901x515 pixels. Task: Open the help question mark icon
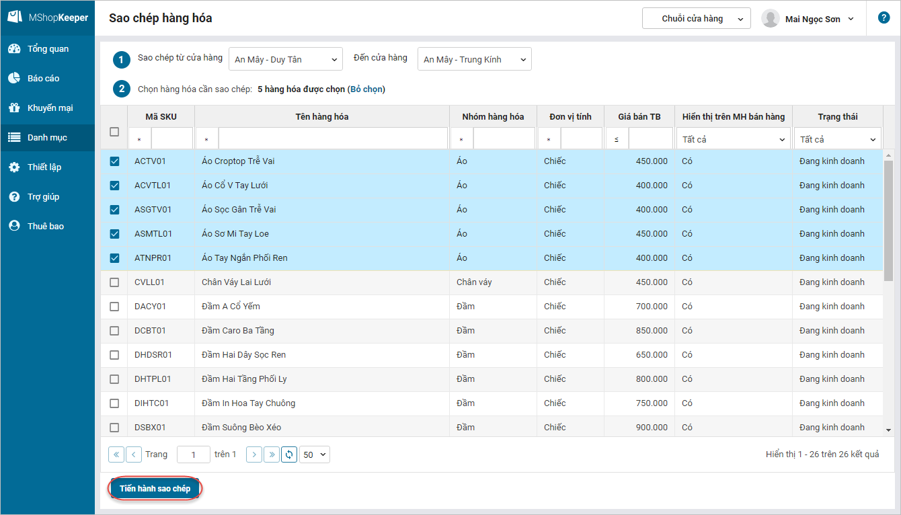tap(884, 18)
